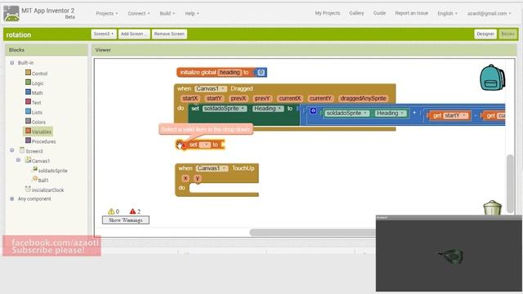This screenshot has width=523, height=294.
Task: Open the Projects menu
Action: [107, 13]
